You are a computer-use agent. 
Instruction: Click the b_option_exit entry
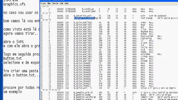(81, 88)
